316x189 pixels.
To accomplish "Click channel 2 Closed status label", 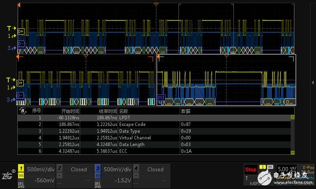I will click(x=79, y=169).
